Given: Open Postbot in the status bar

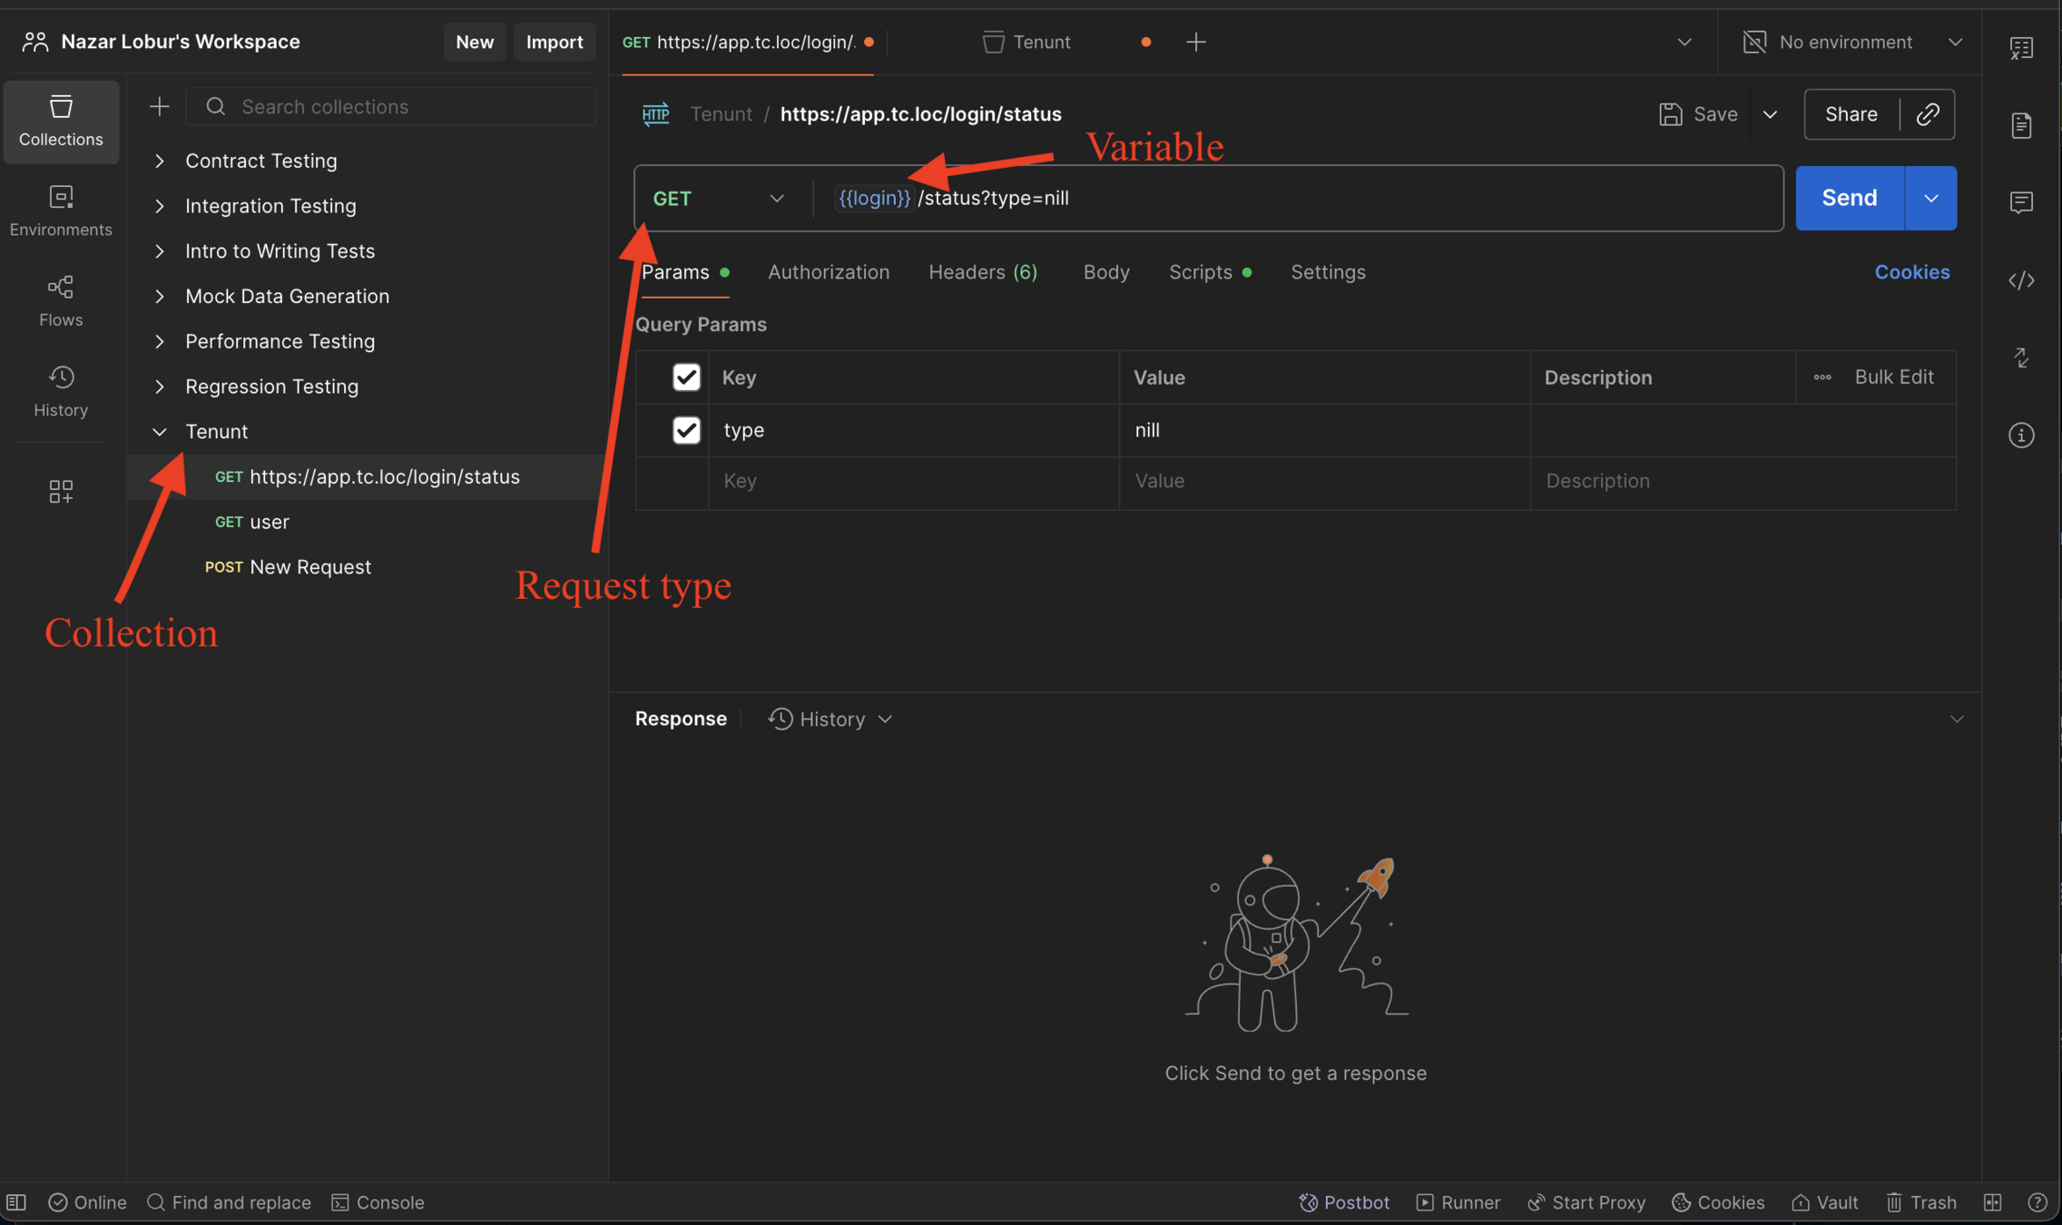Looking at the screenshot, I should tap(1344, 1202).
